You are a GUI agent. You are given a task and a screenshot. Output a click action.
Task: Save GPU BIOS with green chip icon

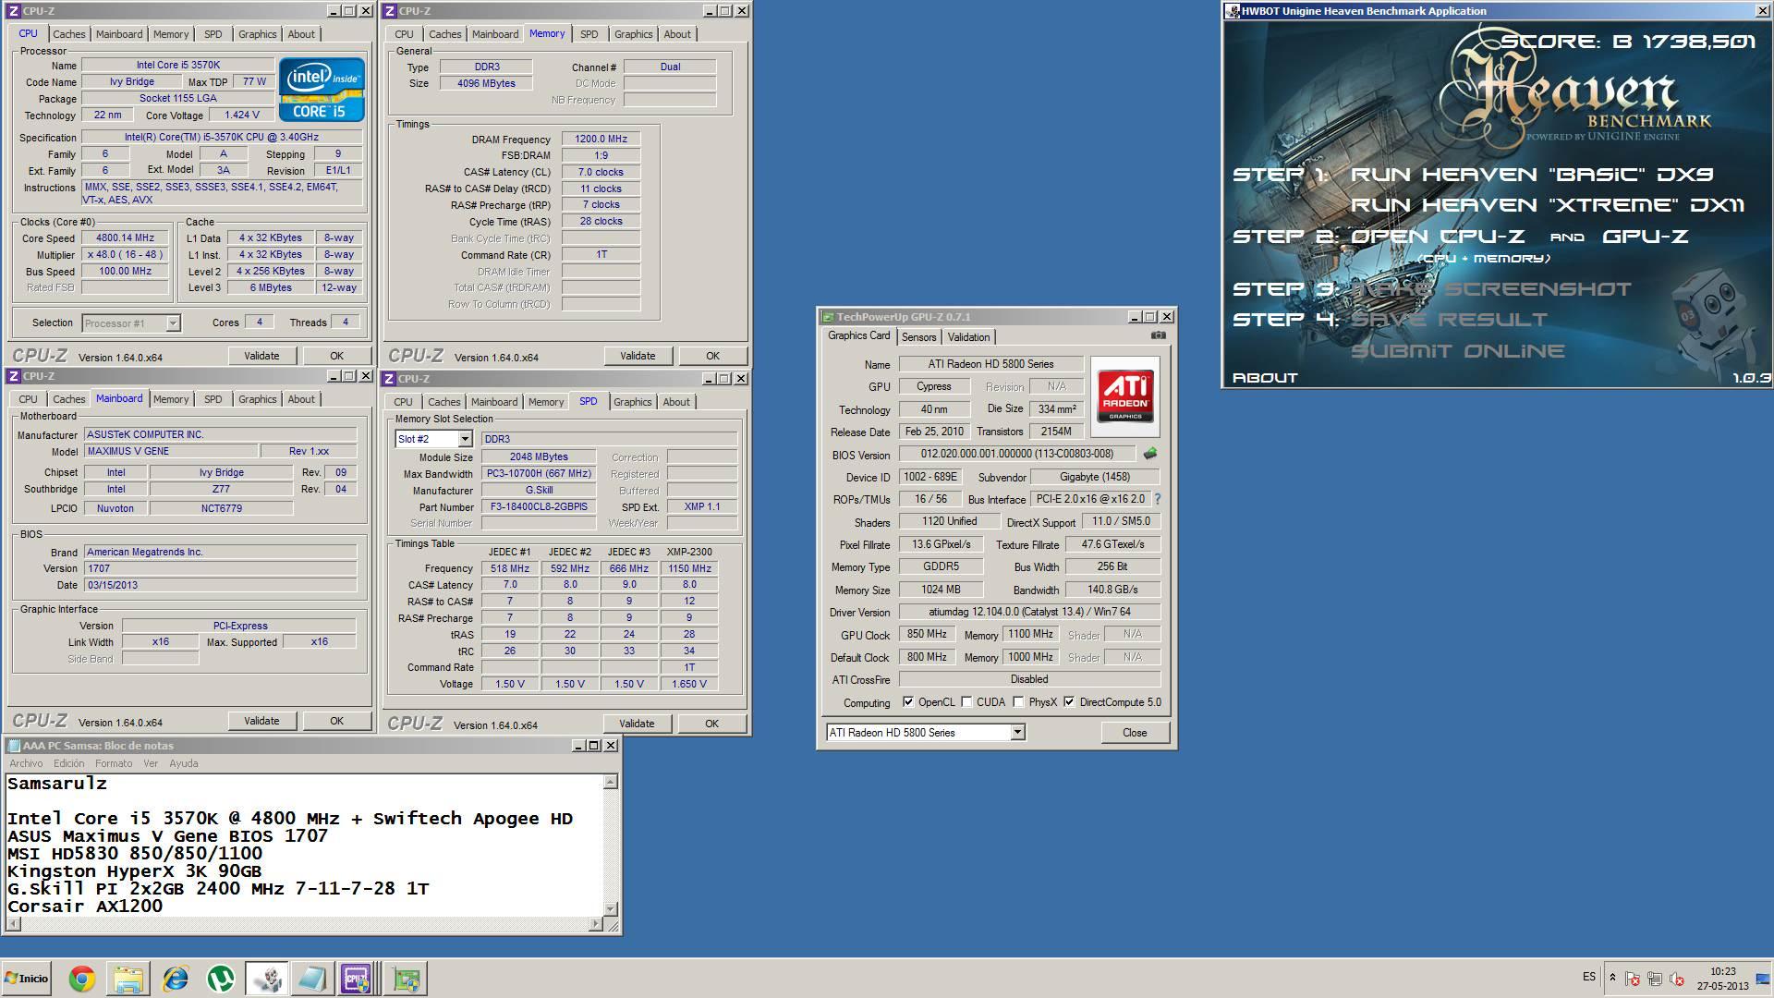(x=1150, y=454)
